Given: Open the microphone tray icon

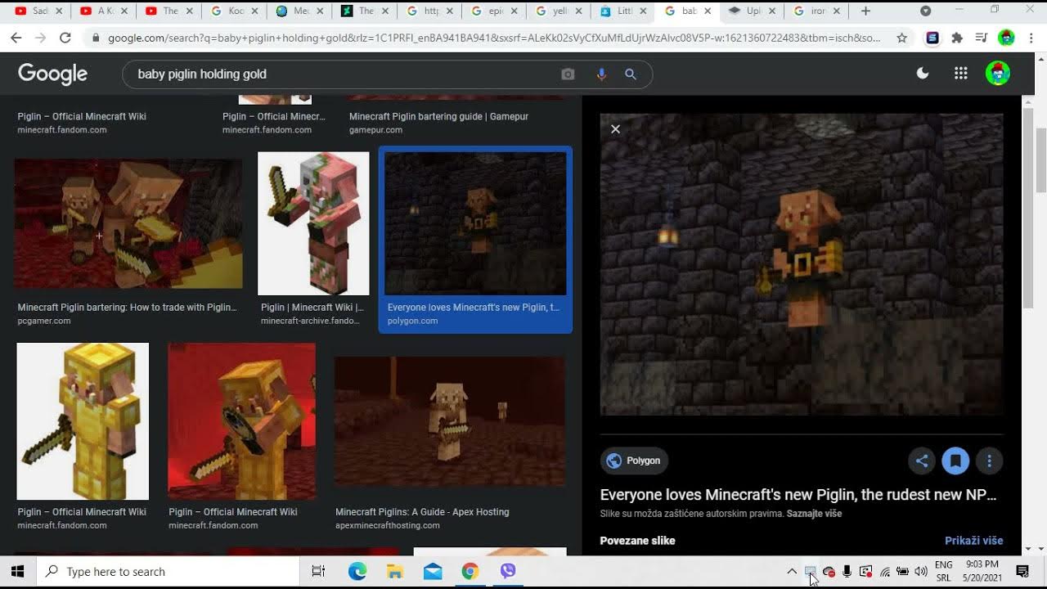Looking at the screenshot, I should tap(847, 571).
